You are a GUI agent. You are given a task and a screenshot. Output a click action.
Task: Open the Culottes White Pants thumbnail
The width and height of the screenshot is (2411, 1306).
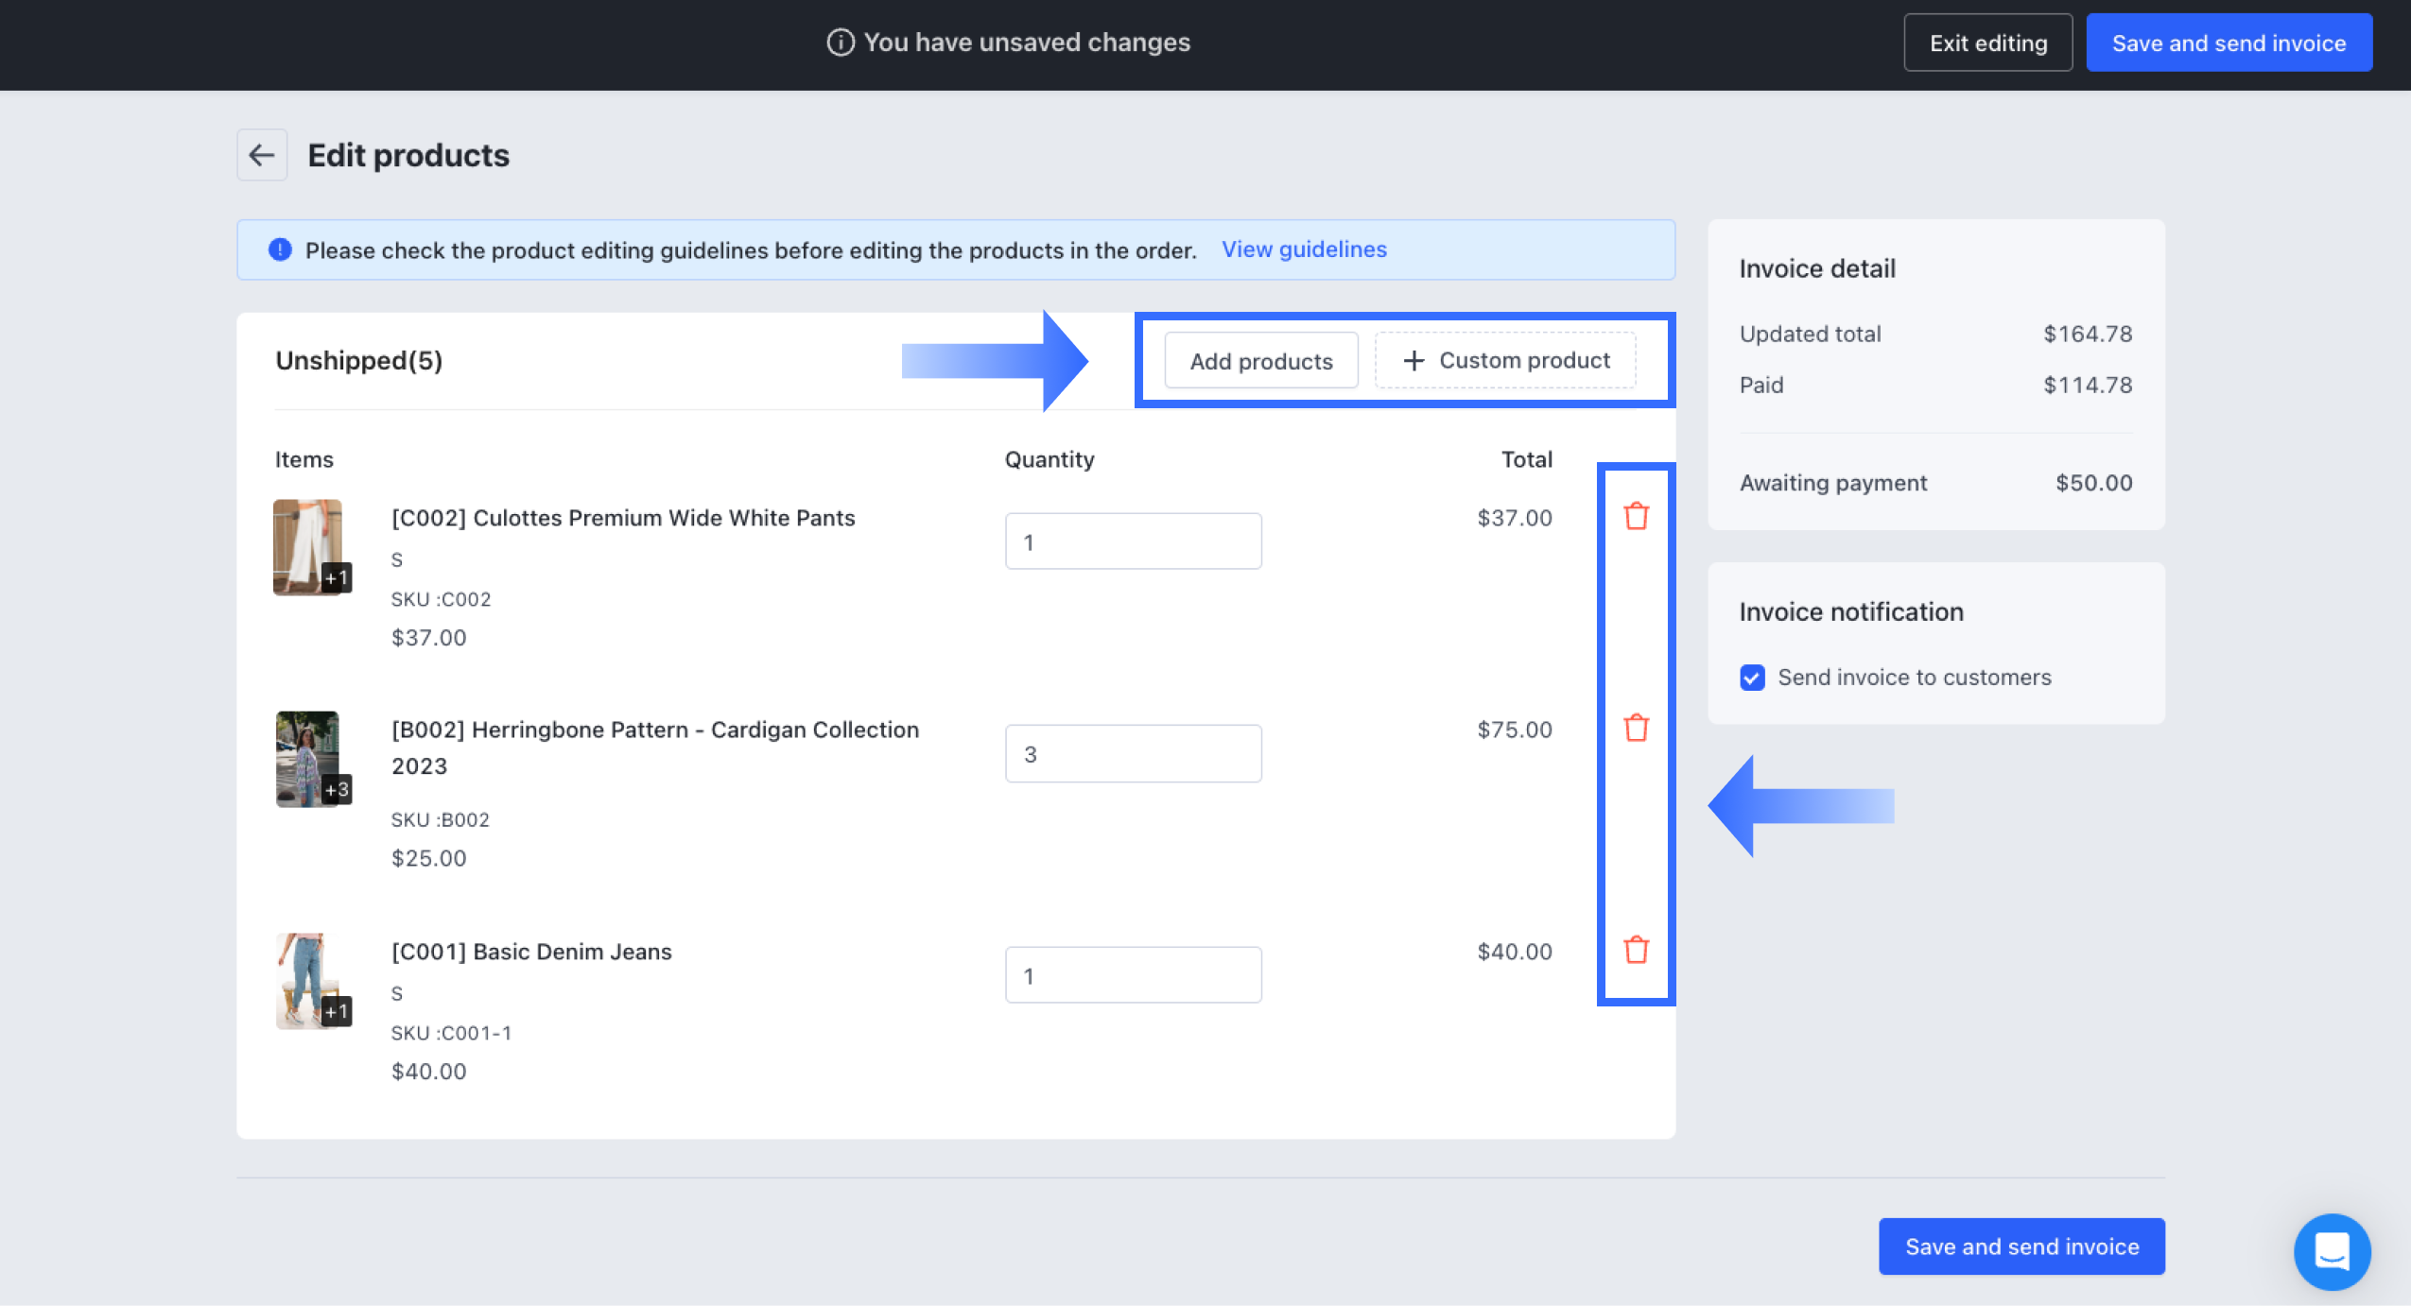308,546
